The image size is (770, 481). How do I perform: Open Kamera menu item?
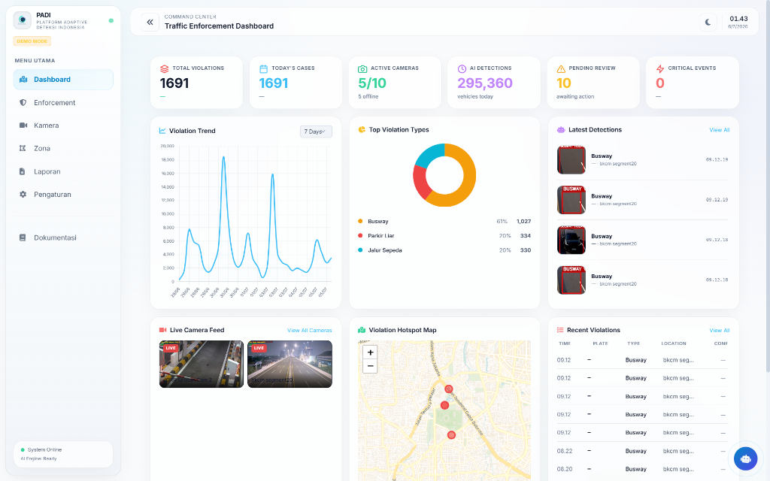(x=63, y=126)
